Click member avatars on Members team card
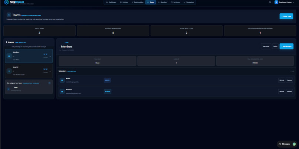The image size is (299, 149). 45,54
